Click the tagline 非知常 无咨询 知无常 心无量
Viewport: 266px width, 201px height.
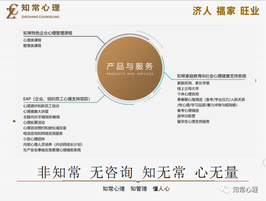(x=138, y=172)
